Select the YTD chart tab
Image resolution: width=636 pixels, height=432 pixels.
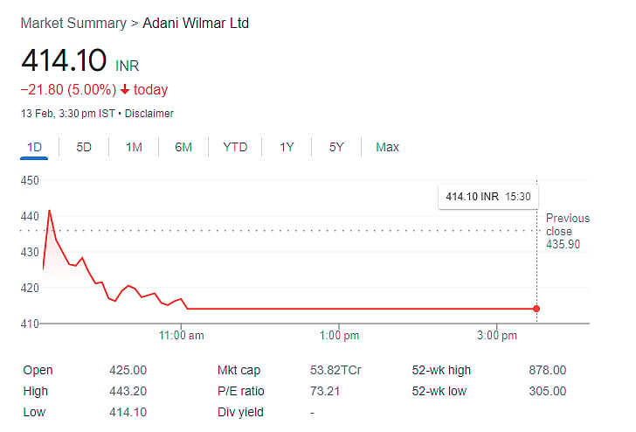click(x=235, y=147)
